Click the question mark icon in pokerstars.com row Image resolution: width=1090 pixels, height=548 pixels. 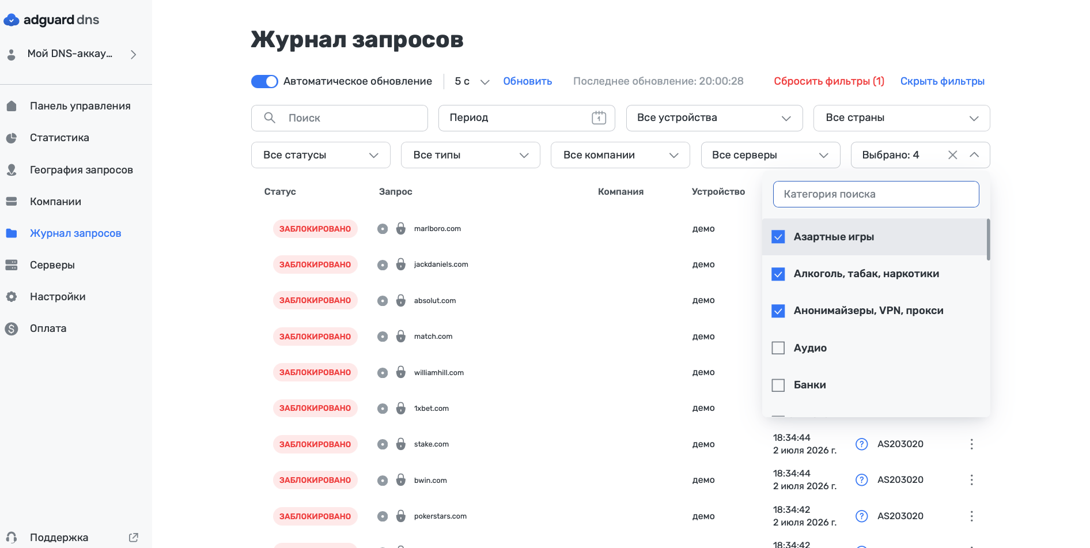click(862, 516)
